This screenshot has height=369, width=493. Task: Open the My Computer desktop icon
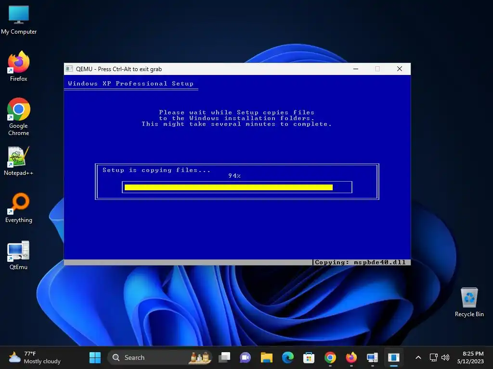(19, 20)
